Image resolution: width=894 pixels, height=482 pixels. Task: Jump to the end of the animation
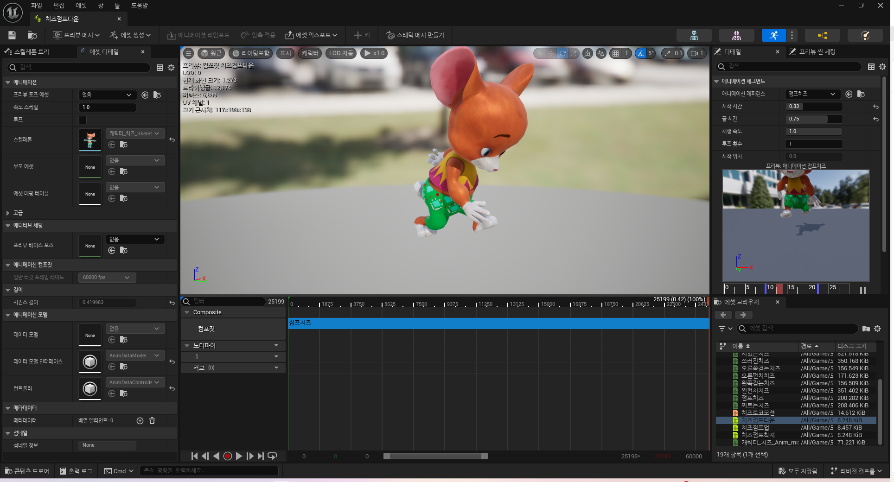pos(261,456)
